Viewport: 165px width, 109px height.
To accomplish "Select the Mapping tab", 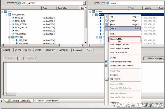I will tap(6, 50).
